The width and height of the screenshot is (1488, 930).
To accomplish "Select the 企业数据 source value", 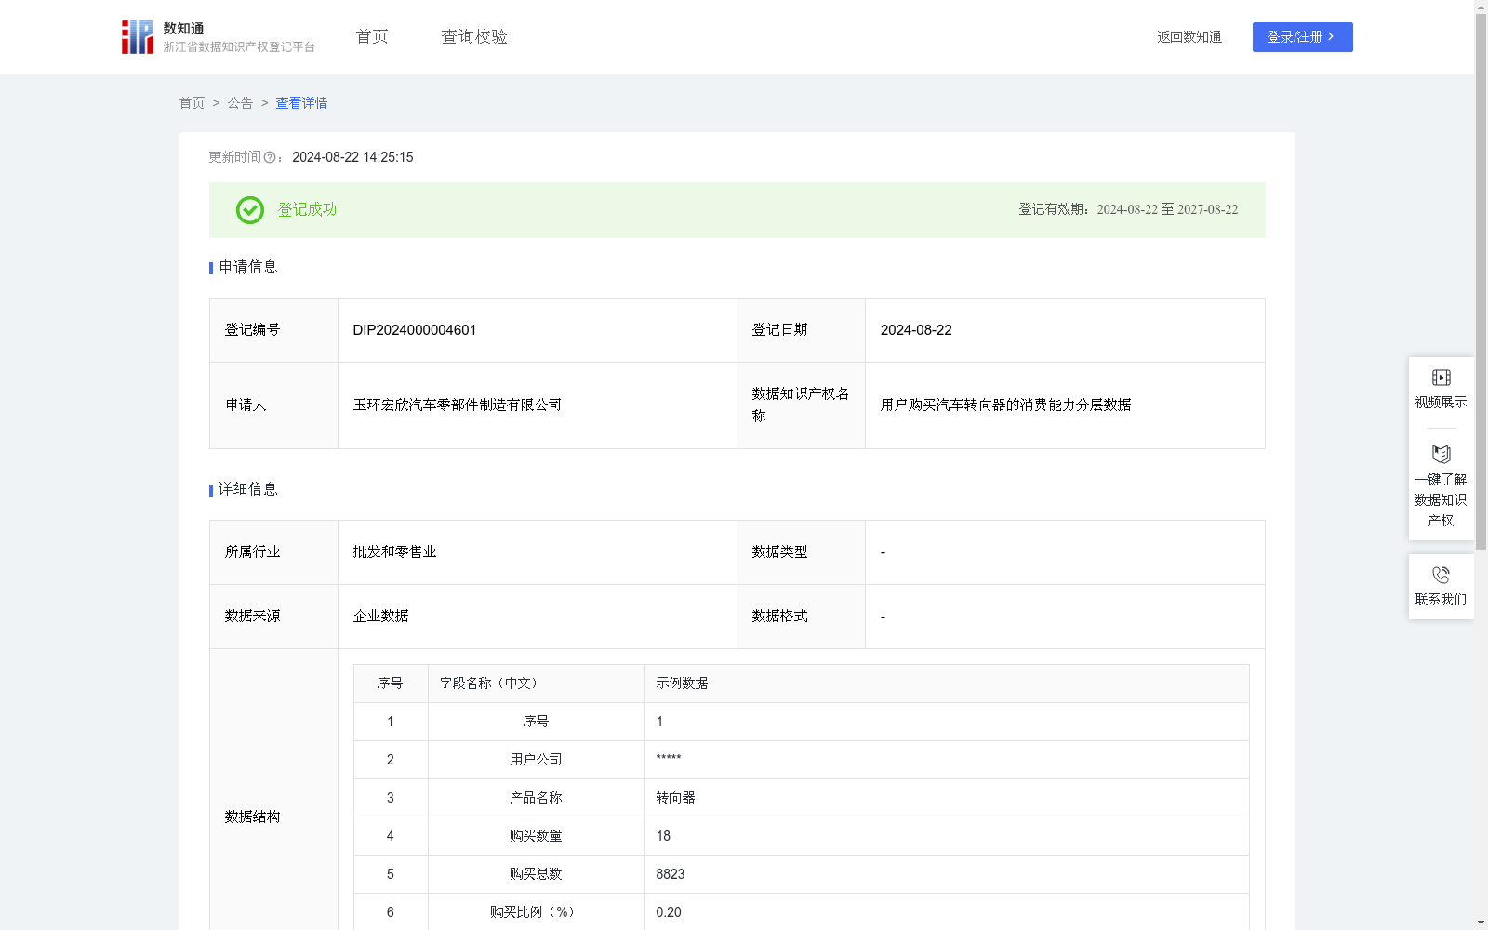I will pyautogui.click(x=380, y=617).
